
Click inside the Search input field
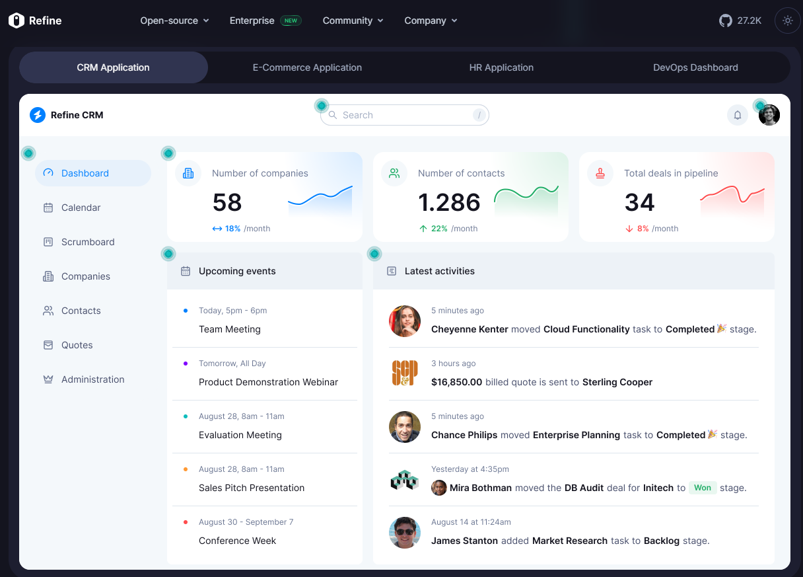point(403,115)
